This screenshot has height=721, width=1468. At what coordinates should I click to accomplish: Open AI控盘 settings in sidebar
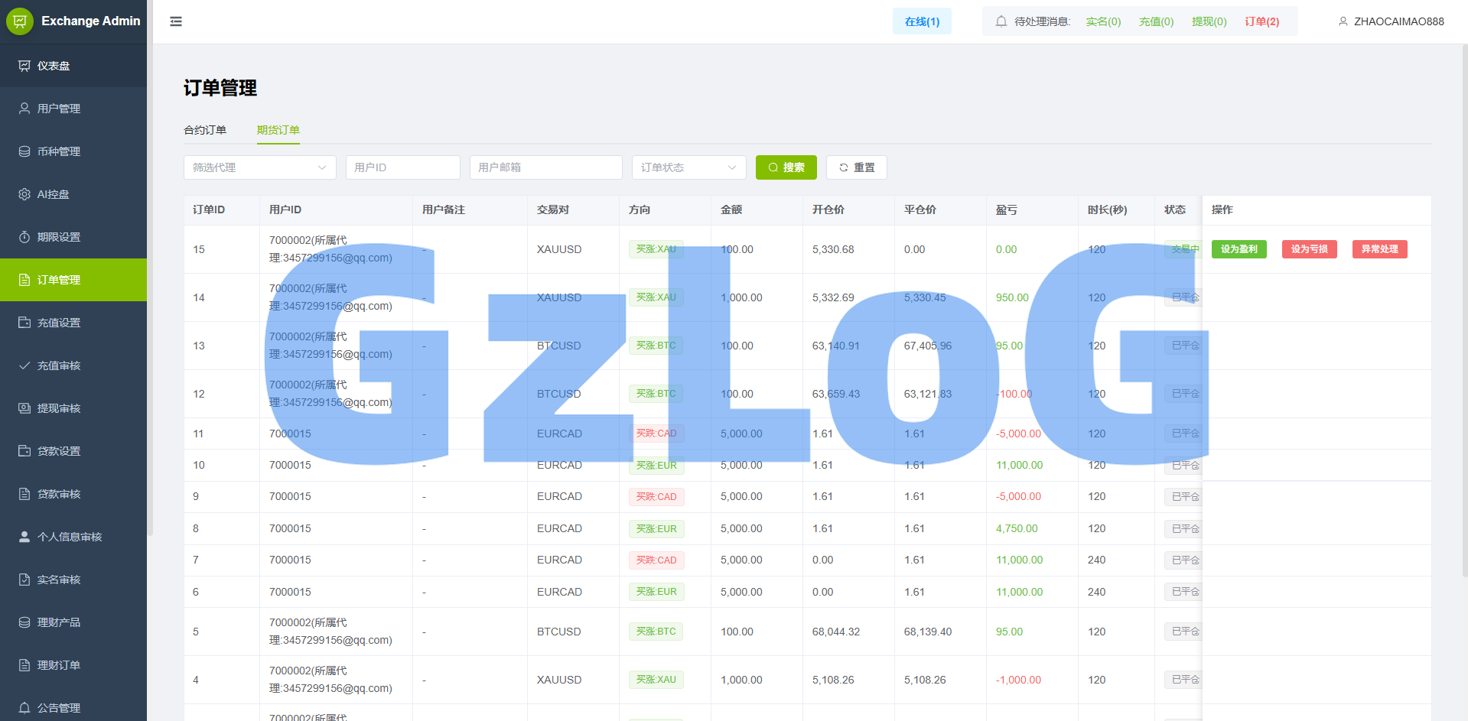tap(53, 194)
